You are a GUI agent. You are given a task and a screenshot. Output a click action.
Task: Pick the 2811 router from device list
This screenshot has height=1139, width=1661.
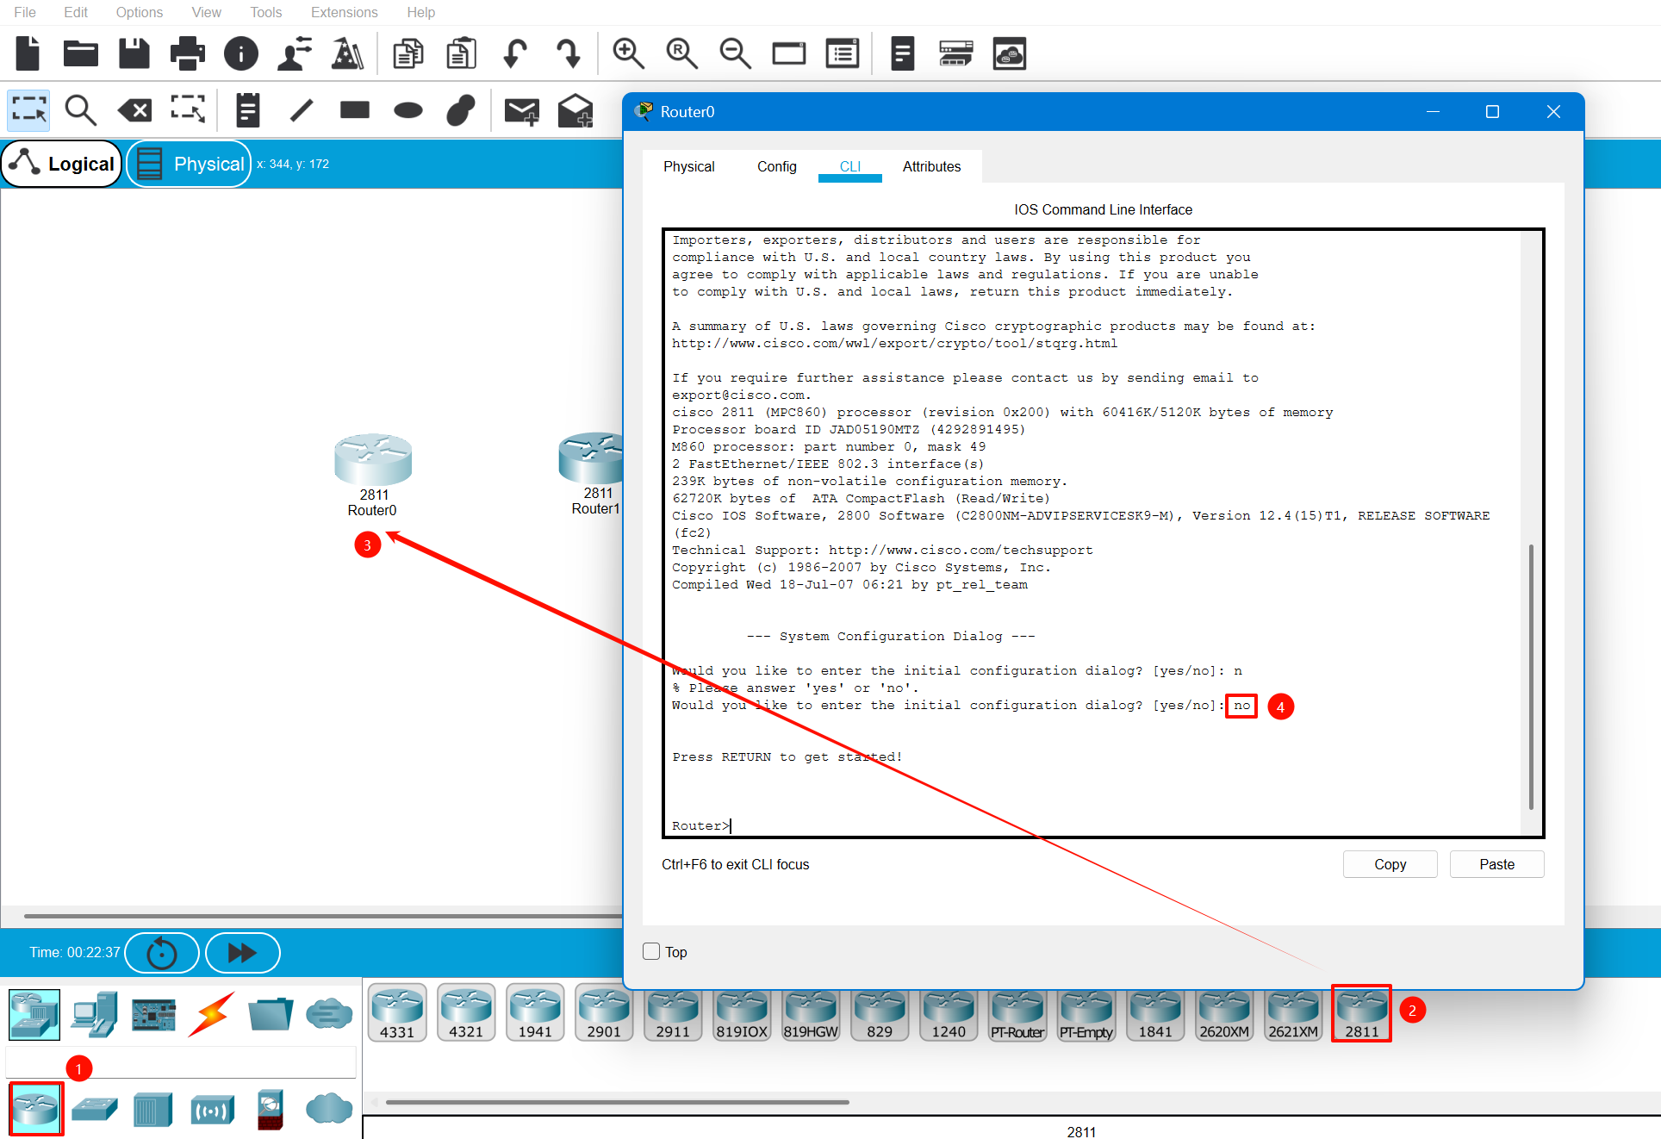(1361, 1013)
